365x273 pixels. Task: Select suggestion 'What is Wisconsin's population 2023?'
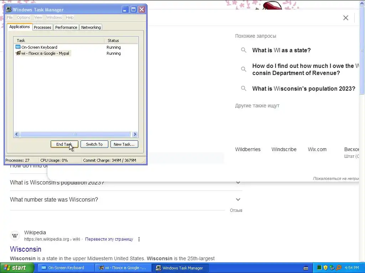click(304, 89)
